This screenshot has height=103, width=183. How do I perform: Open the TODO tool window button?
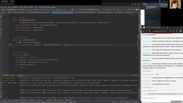[x=16, y=100]
